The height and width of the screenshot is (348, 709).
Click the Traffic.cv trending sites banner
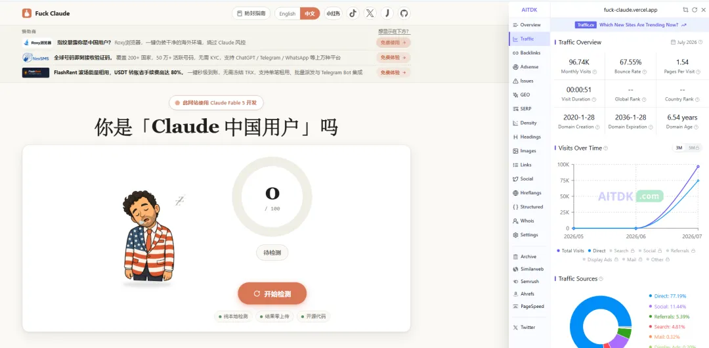630,25
